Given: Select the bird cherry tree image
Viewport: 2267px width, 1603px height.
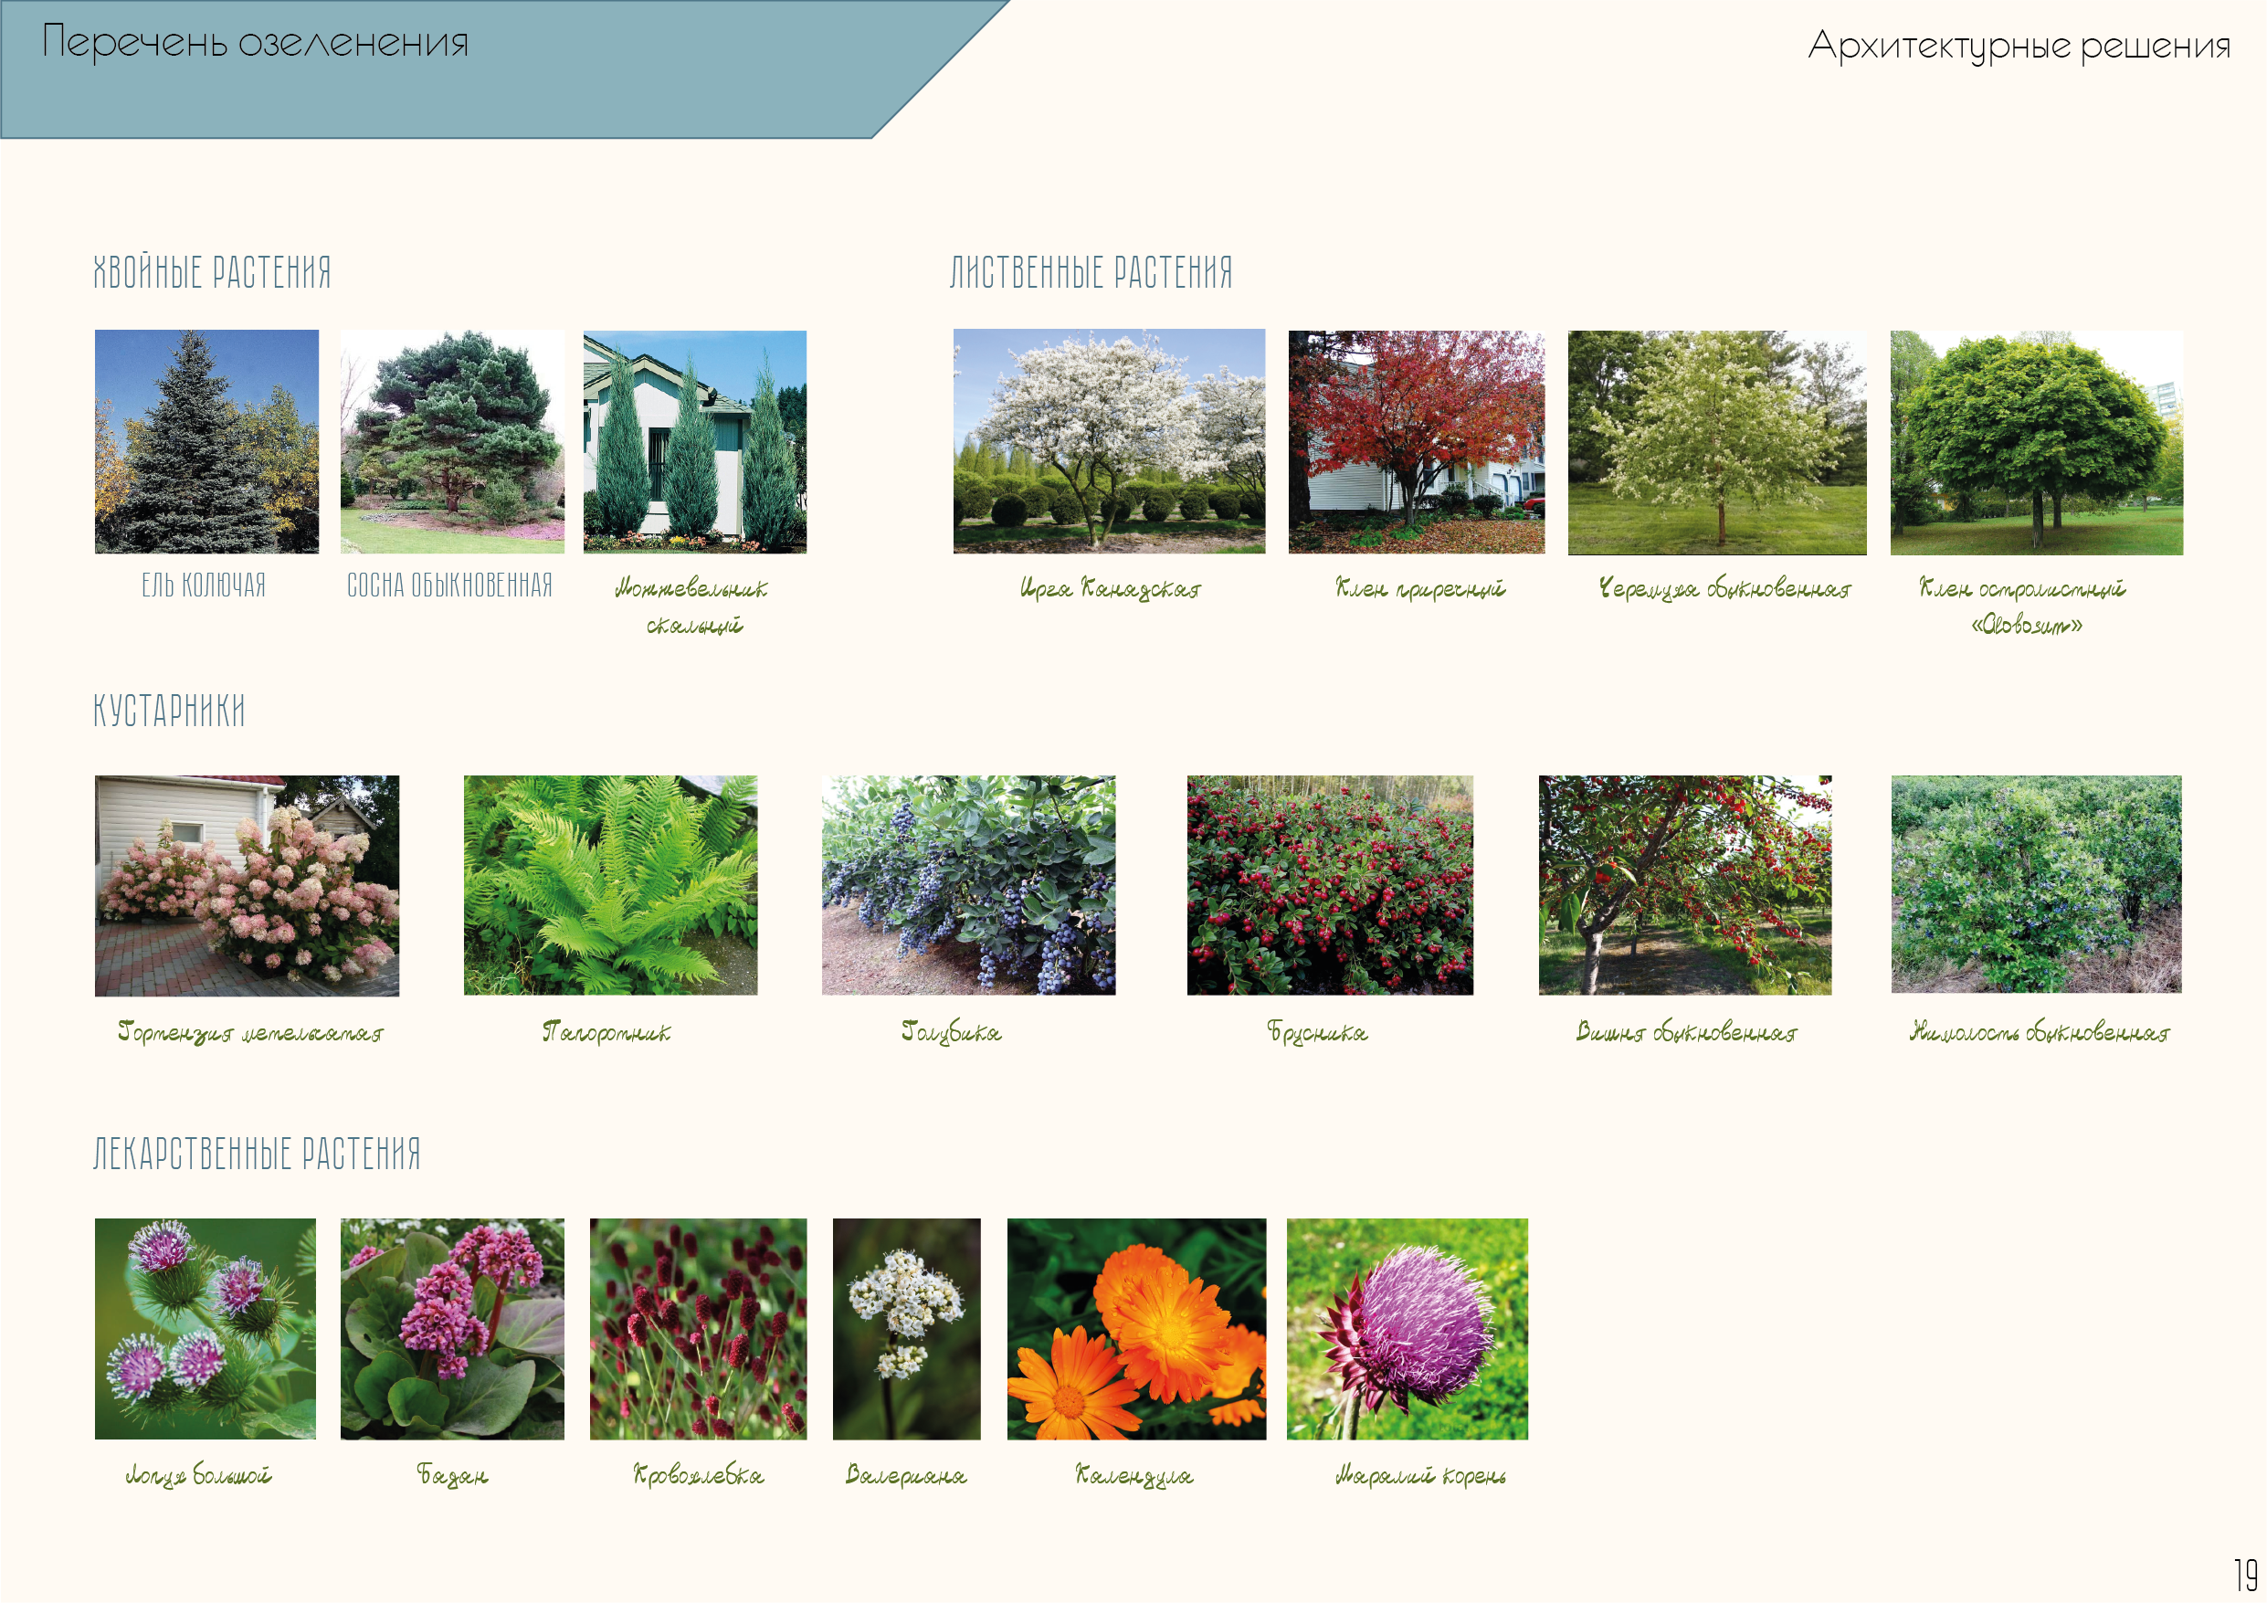Looking at the screenshot, I should pyautogui.click(x=1716, y=441).
